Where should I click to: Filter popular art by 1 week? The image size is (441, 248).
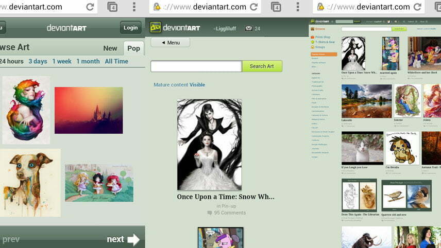[62, 61]
